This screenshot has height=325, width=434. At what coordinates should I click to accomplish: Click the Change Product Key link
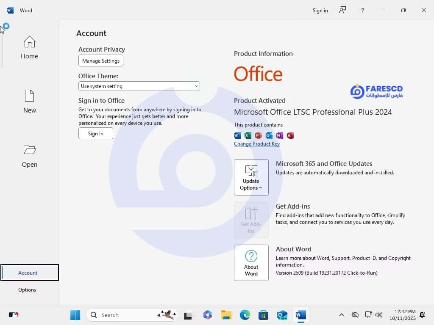click(x=257, y=144)
